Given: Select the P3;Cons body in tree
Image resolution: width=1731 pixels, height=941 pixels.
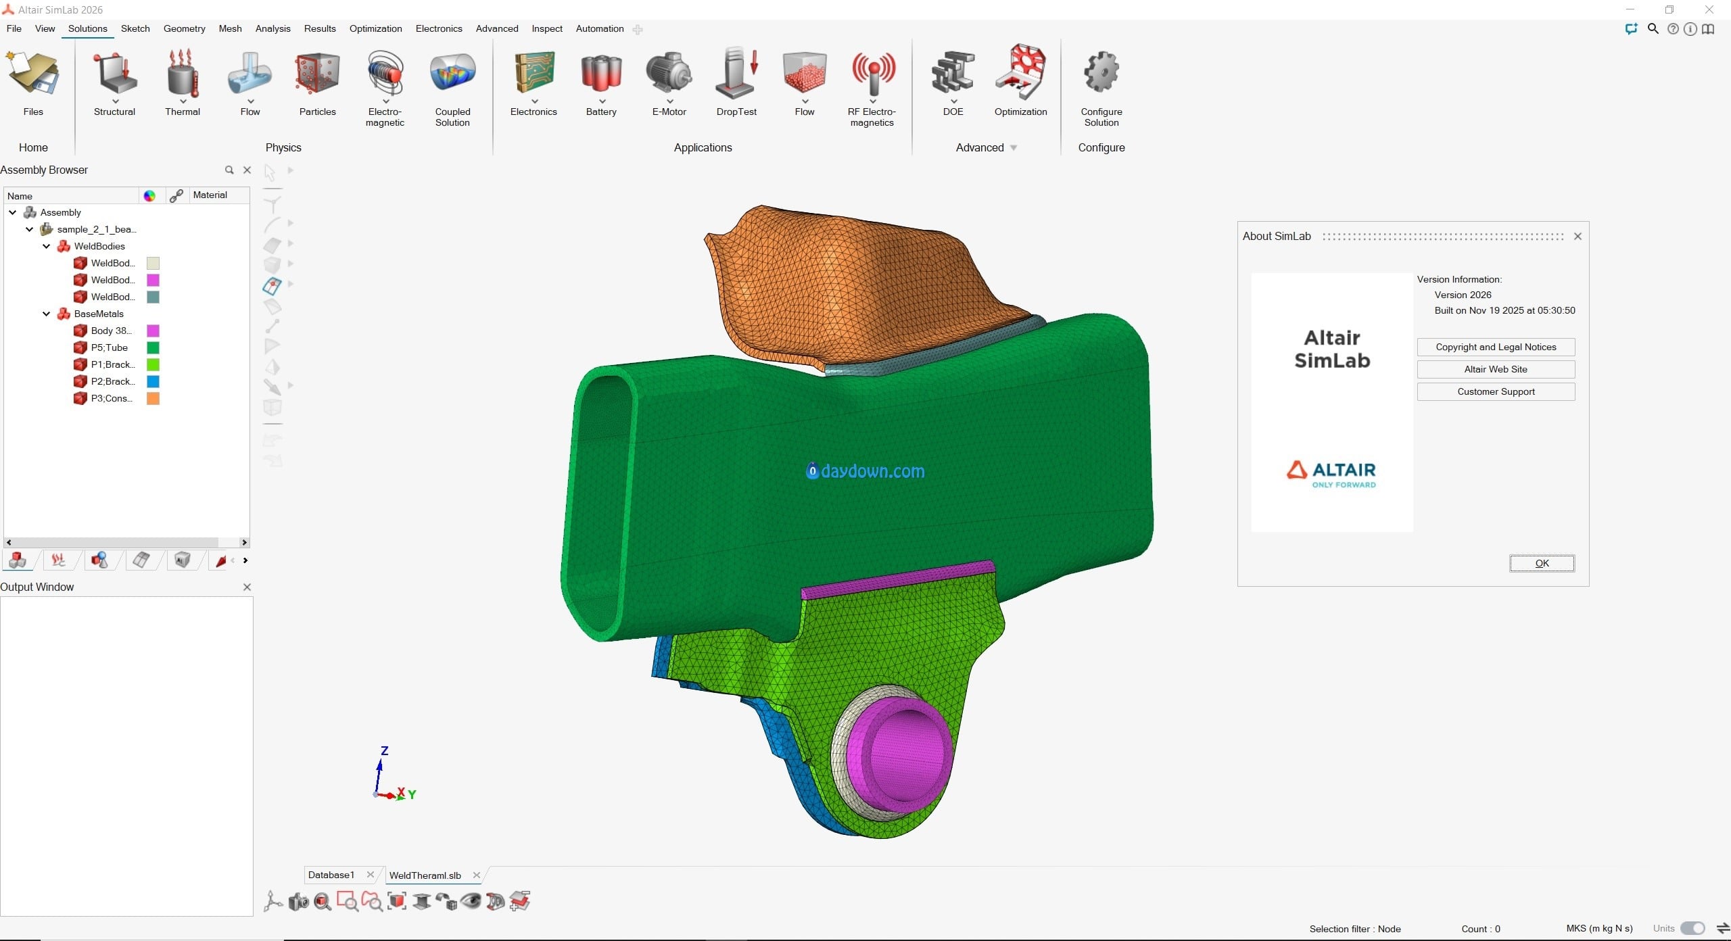Looking at the screenshot, I should tap(111, 398).
